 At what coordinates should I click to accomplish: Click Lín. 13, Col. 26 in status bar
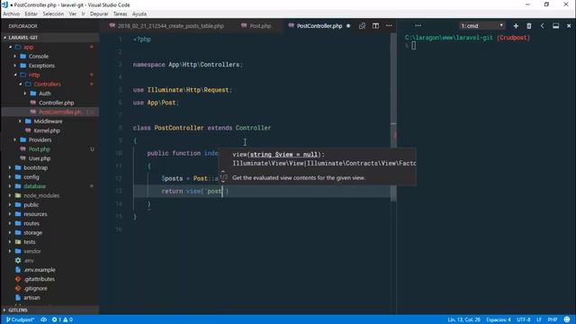coord(463,319)
